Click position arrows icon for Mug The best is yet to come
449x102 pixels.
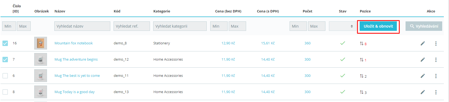tap(362, 76)
